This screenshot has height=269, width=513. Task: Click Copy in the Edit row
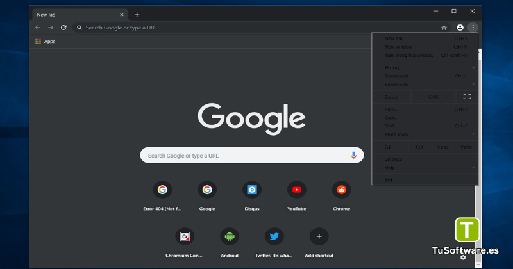(x=443, y=147)
